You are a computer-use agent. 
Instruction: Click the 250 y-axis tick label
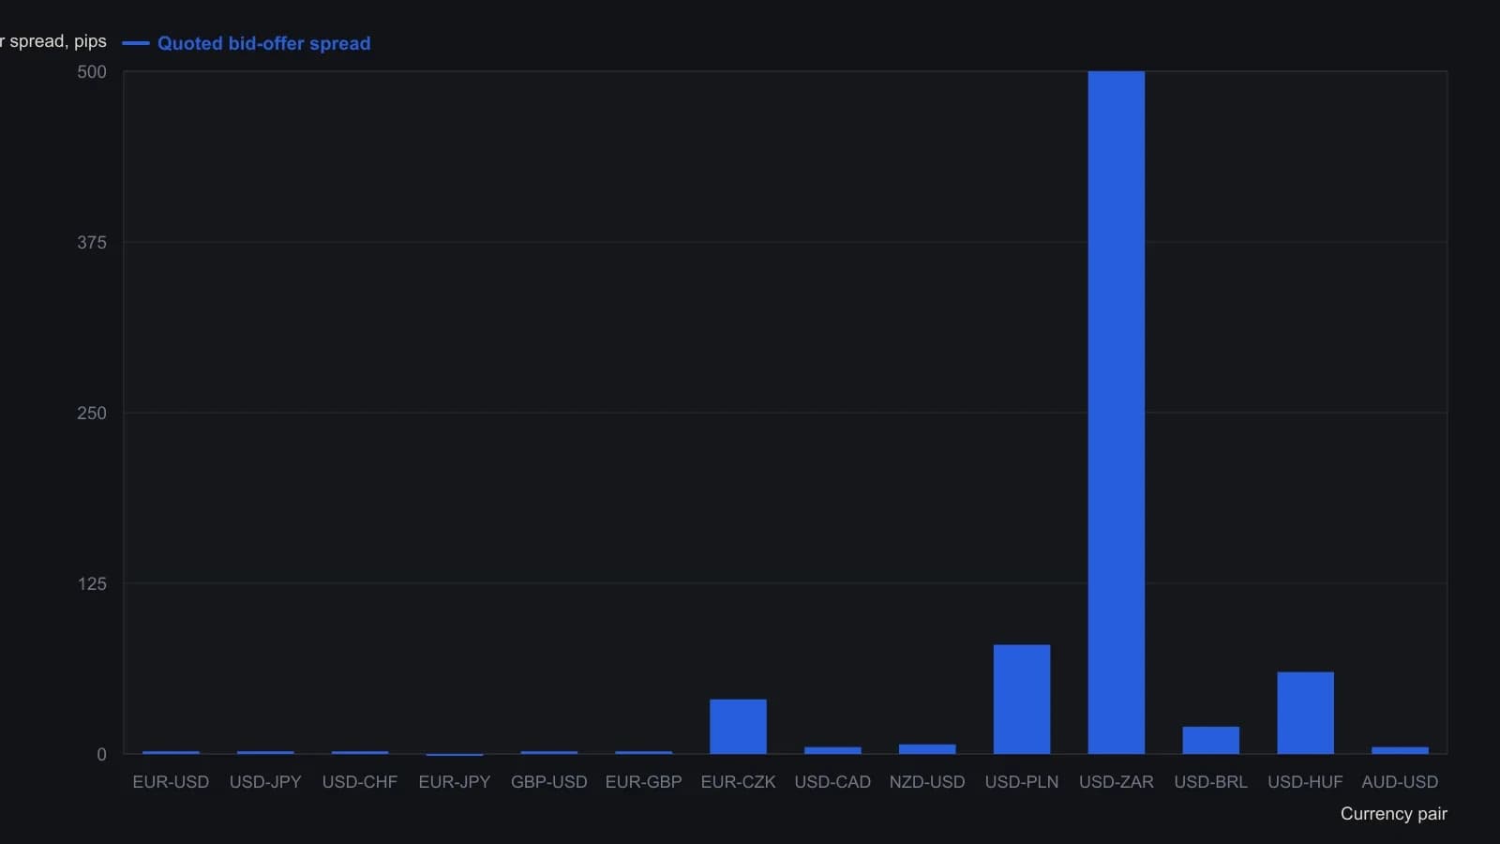tap(92, 414)
